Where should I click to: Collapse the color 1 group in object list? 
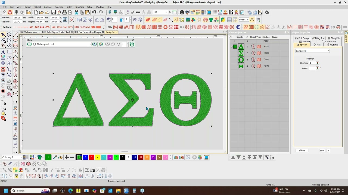232,47
